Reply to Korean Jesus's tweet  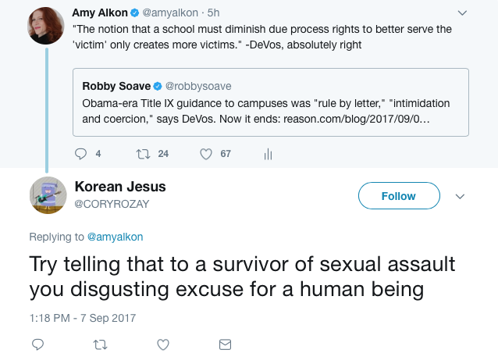pos(37,344)
